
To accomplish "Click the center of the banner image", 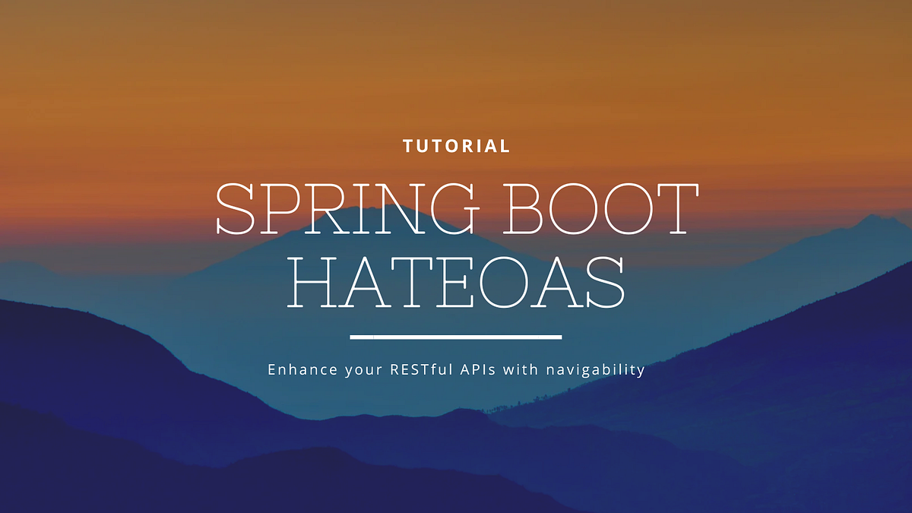I will coord(456,256).
